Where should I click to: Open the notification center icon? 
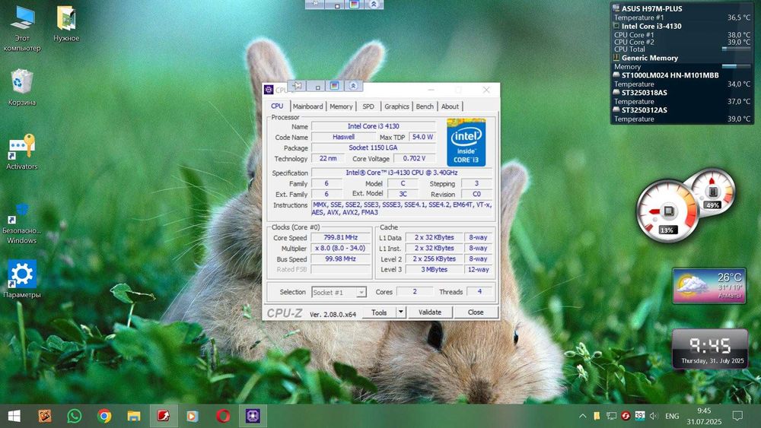pyautogui.click(x=737, y=416)
